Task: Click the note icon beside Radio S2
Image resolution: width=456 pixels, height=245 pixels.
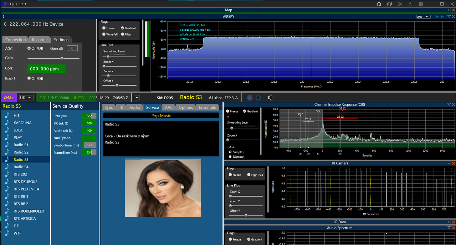Action: point(7,152)
